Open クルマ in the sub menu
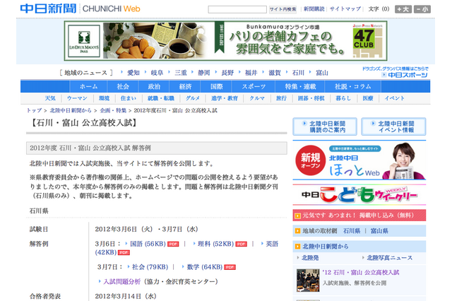The image size is (452, 301). (257, 98)
